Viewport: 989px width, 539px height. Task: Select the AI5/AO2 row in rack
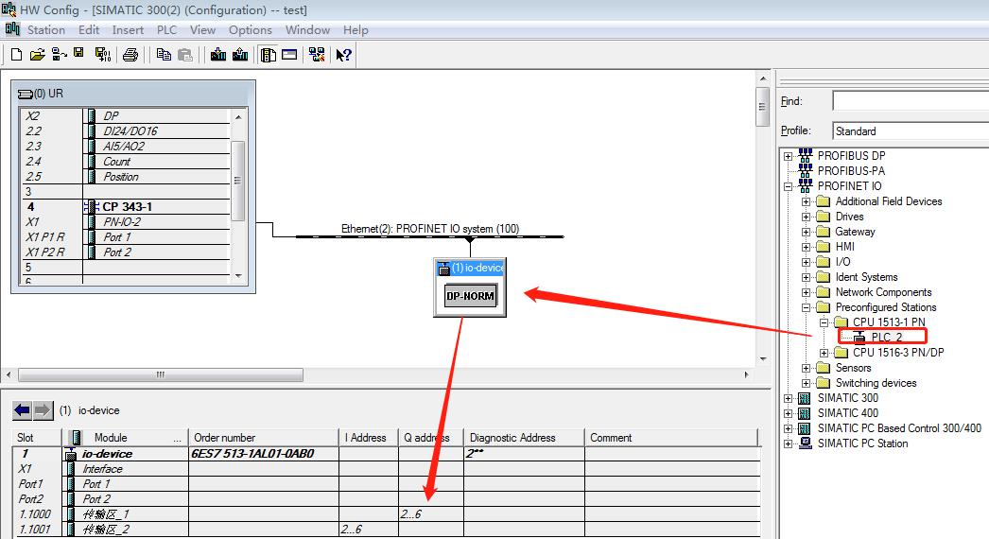coord(126,146)
